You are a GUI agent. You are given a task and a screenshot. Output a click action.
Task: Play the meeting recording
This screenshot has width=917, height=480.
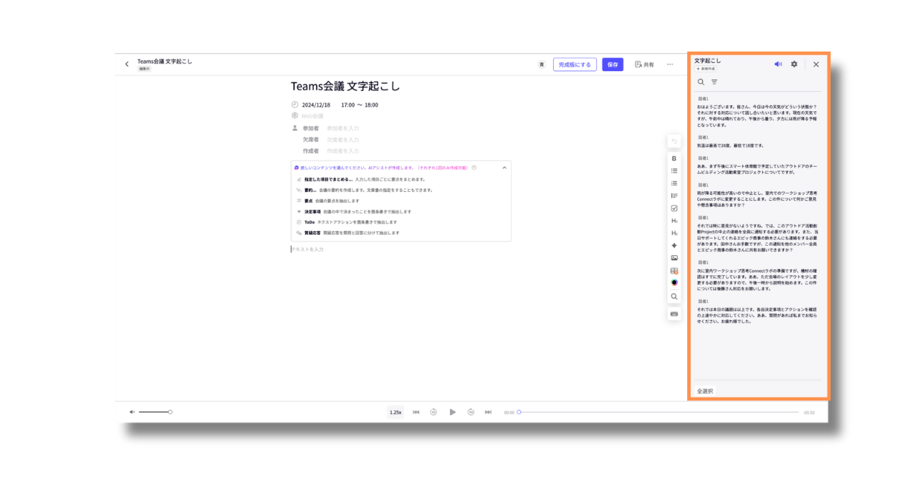point(452,413)
